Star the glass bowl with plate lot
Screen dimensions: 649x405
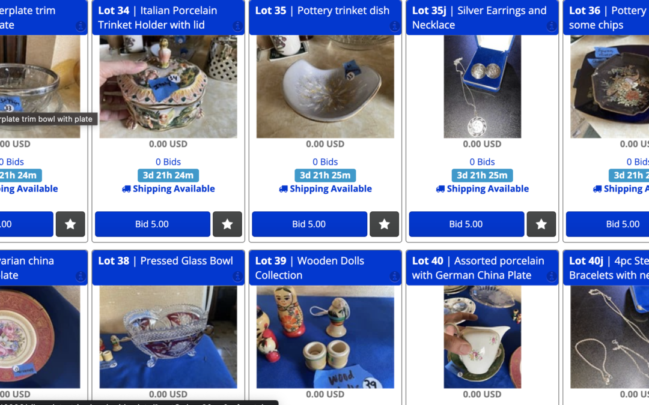click(x=70, y=224)
